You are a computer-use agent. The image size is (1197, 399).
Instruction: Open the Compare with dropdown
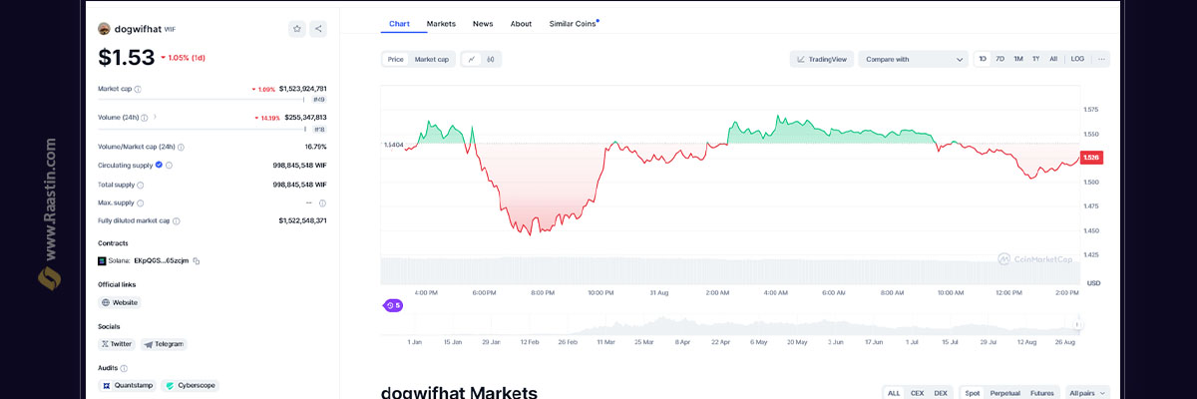coord(913,59)
